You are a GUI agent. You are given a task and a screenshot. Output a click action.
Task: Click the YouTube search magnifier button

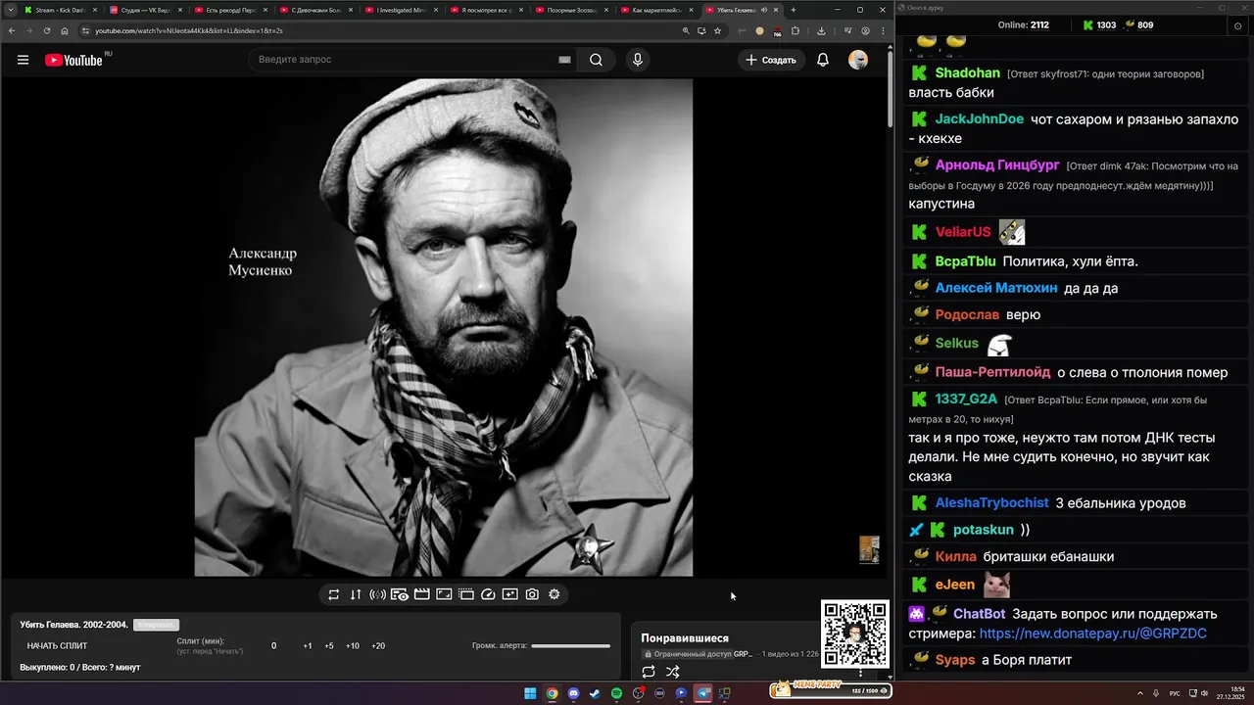tap(596, 60)
